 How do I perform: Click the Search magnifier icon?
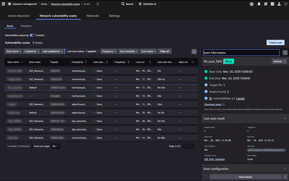pyautogui.click(x=123, y=4)
